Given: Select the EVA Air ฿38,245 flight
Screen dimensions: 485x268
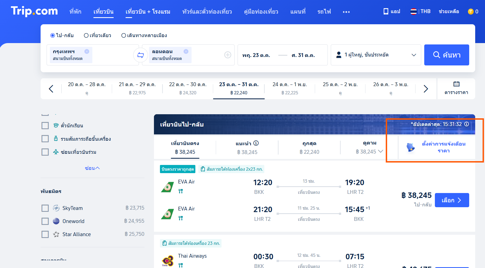Looking at the screenshot, I should tap(452, 200).
